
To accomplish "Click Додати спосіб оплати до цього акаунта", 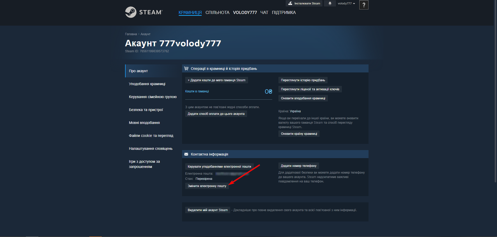I will click(x=216, y=114).
